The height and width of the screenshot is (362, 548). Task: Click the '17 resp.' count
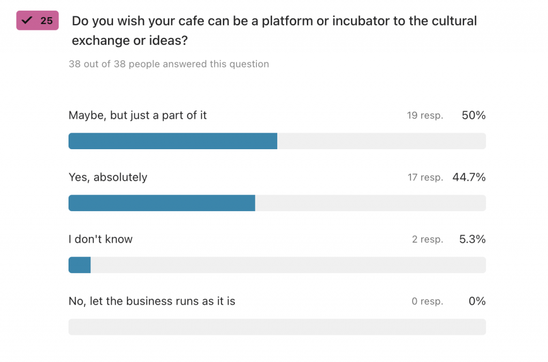(x=425, y=178)
